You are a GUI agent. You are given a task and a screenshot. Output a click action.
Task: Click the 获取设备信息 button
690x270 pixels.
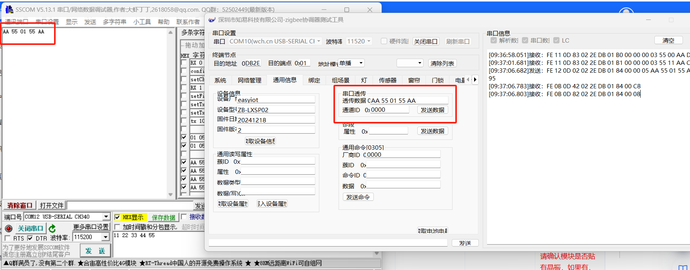(260, 141)
